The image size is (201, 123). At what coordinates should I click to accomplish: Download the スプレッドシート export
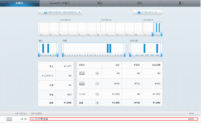click(147, 12)
